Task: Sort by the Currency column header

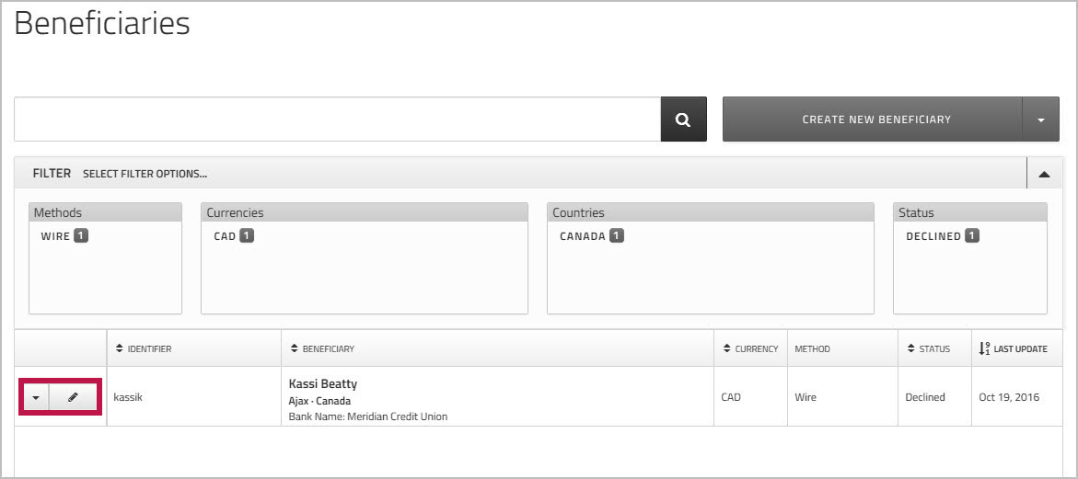Action: point(755,349)
